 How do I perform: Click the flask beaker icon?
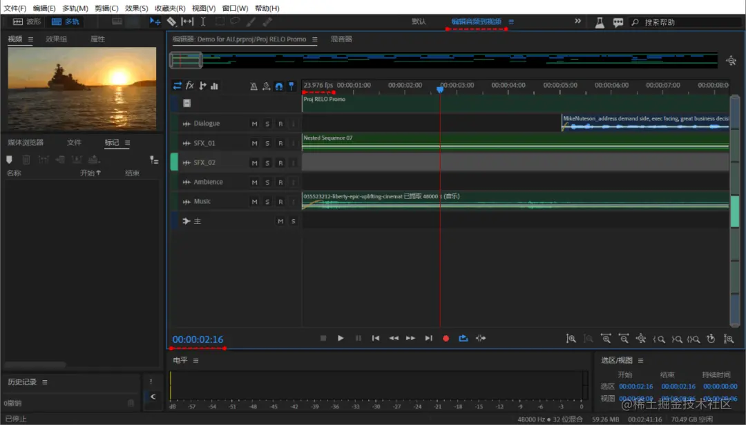[600, 22]
